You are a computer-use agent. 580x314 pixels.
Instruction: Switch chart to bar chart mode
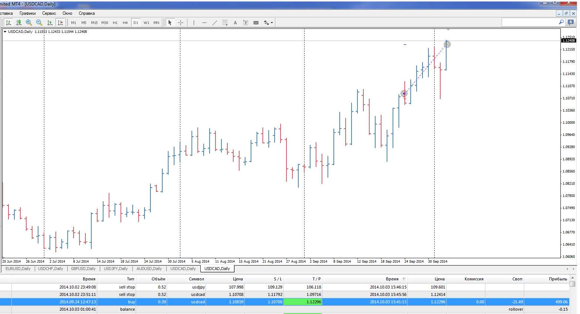8,23
